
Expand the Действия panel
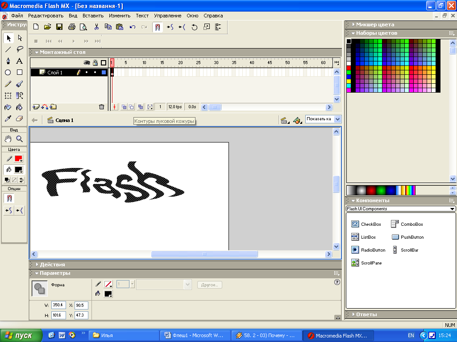tap(52, 265)
